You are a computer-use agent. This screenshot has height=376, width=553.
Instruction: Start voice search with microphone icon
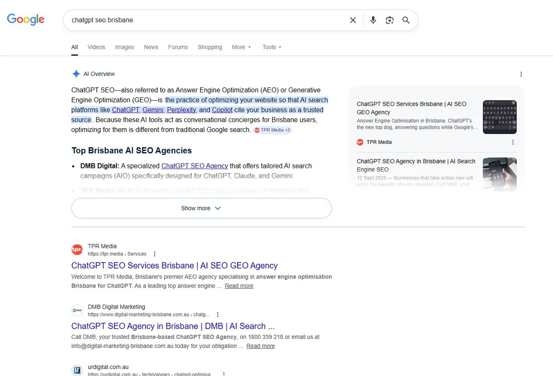pyautogui.click(x=373, y=20)
